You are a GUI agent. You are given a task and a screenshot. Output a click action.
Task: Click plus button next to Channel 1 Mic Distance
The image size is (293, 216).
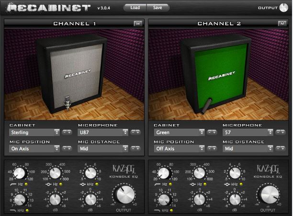pyautogui.click(x=138, y=148)
